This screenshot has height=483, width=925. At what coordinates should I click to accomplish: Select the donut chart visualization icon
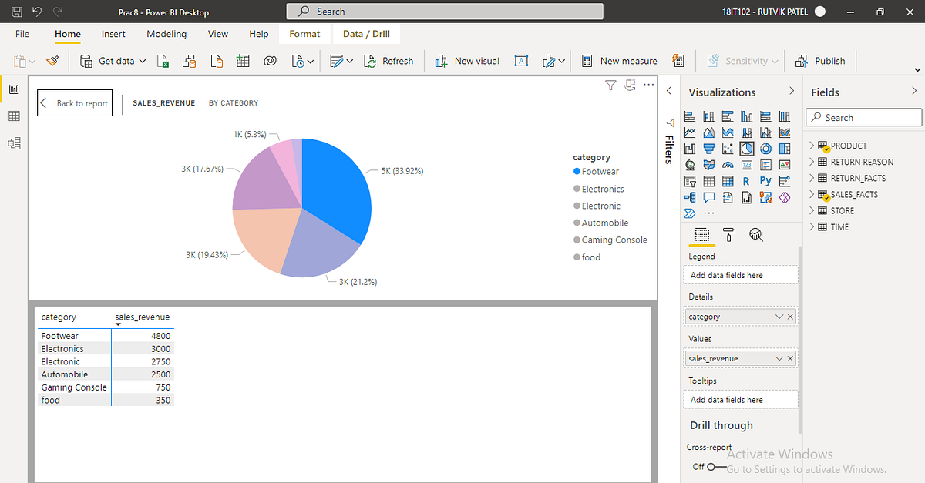[765, 148]
